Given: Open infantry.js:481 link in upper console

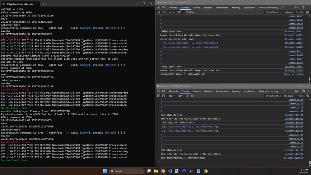Looking at the screenshot, I should [294, 39].
